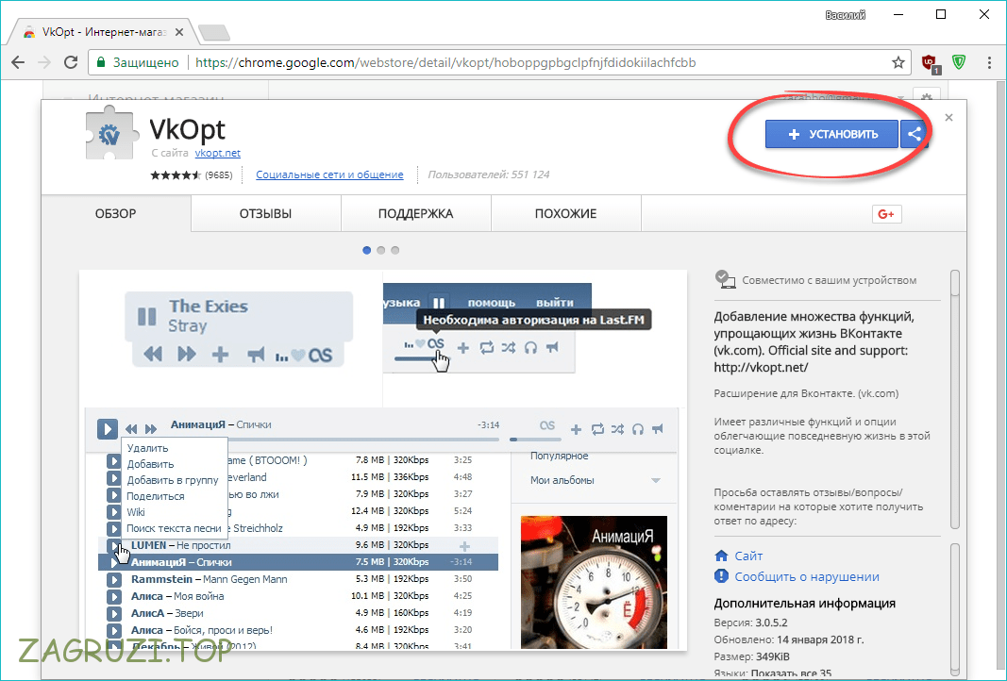The width and height of the screenshot is (1007, 681).
Task: Click the VkOpt extension title
Action: [188, 129]
